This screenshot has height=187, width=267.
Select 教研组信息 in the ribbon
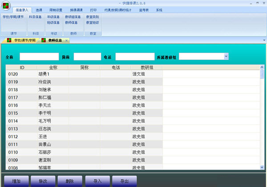(73, 17)
